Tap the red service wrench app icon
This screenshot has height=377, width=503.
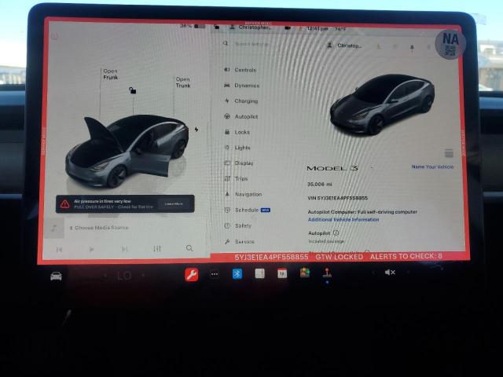click(x=191, y=274)
